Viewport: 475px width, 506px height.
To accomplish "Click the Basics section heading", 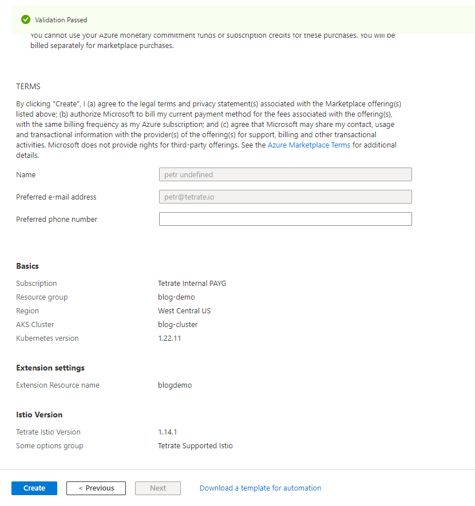I will tap(27, 266).
